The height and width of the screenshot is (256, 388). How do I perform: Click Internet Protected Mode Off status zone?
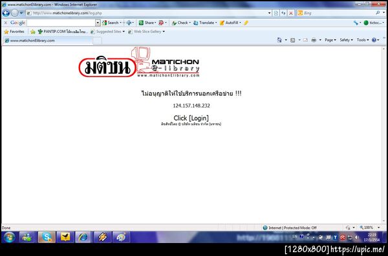click(x=290, y=227)
